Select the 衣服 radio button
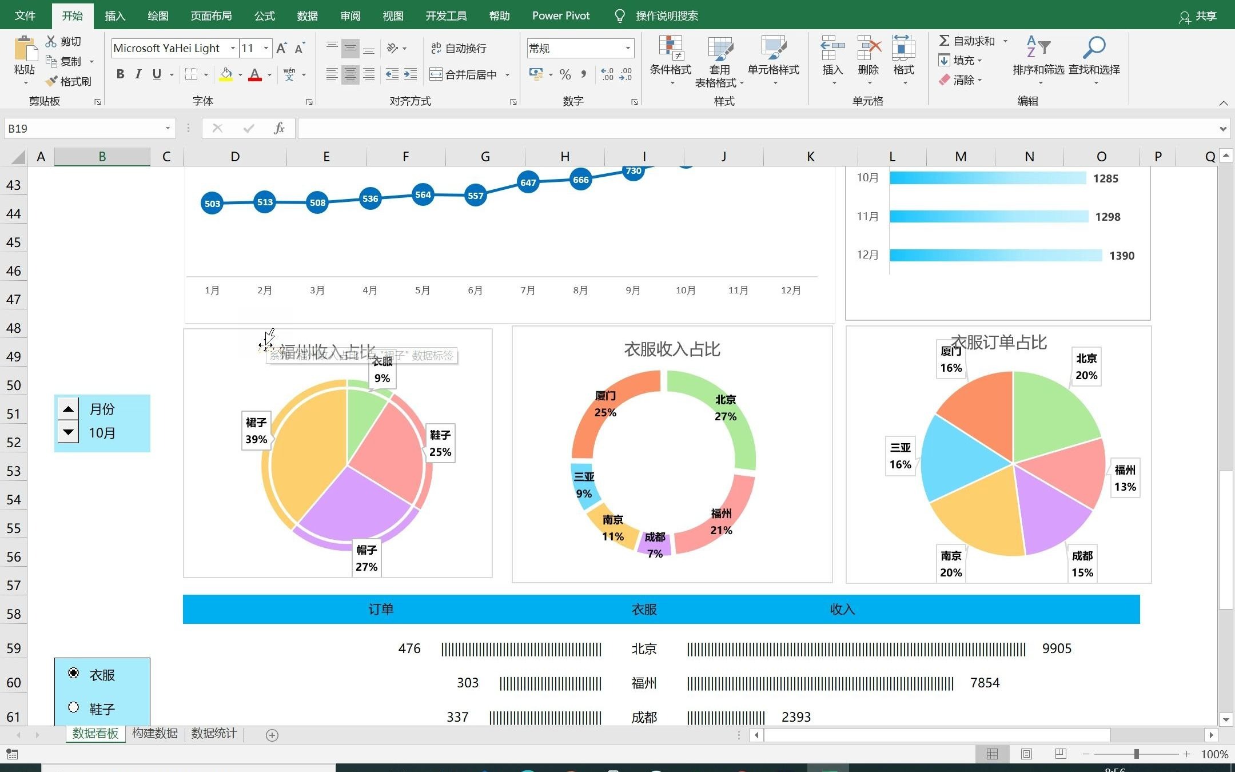1235x772 pixels. (x=74, y=673)
